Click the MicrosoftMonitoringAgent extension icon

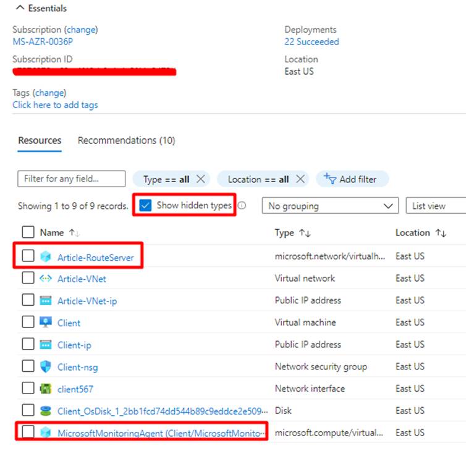[x=46, y=432]
